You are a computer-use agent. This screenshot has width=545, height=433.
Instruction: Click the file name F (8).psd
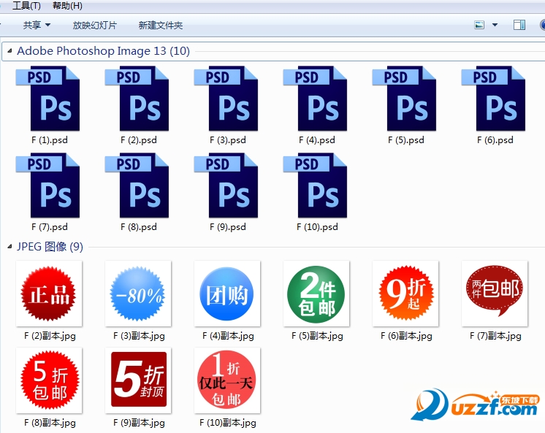pos(138,227)
